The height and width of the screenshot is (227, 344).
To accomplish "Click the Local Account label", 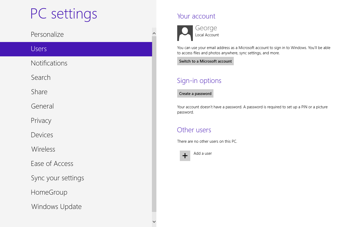I will tap(207, 35).
